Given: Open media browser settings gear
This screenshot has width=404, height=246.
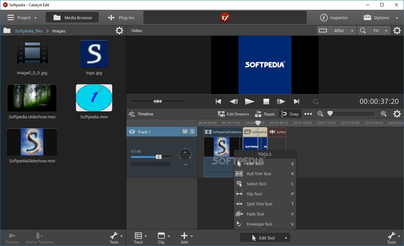Looking at the screenshot, I should (x=119, y=31).
